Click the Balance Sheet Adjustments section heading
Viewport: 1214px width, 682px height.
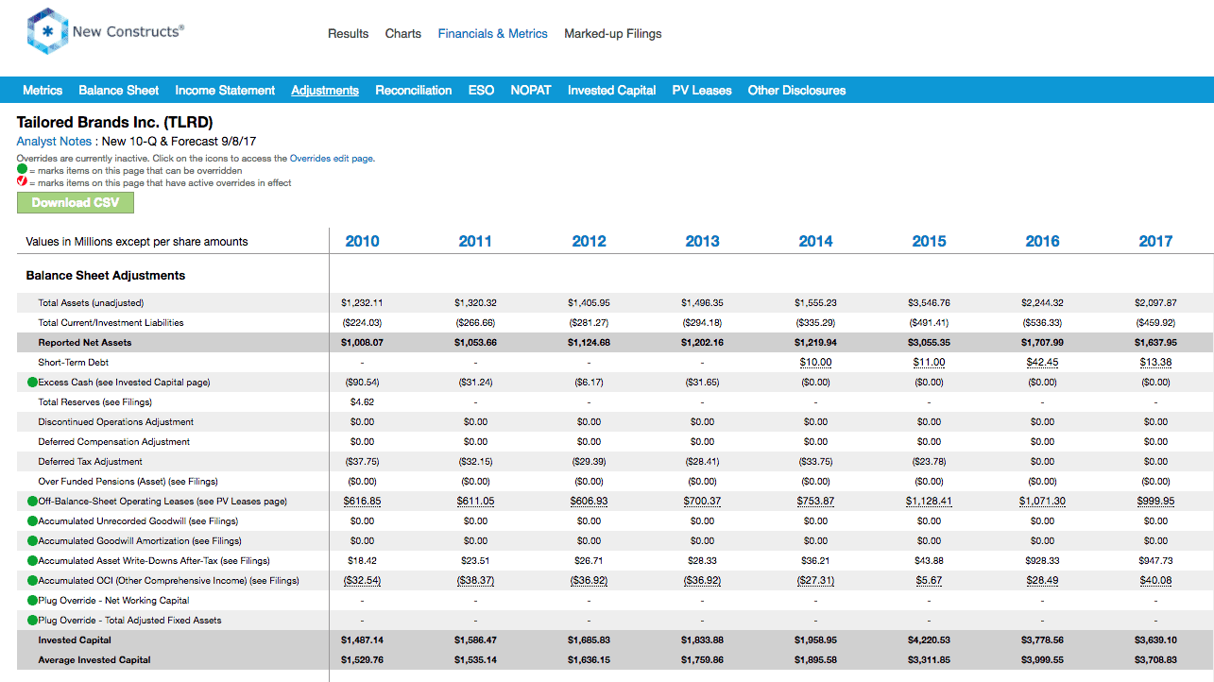tap(106, 276)
